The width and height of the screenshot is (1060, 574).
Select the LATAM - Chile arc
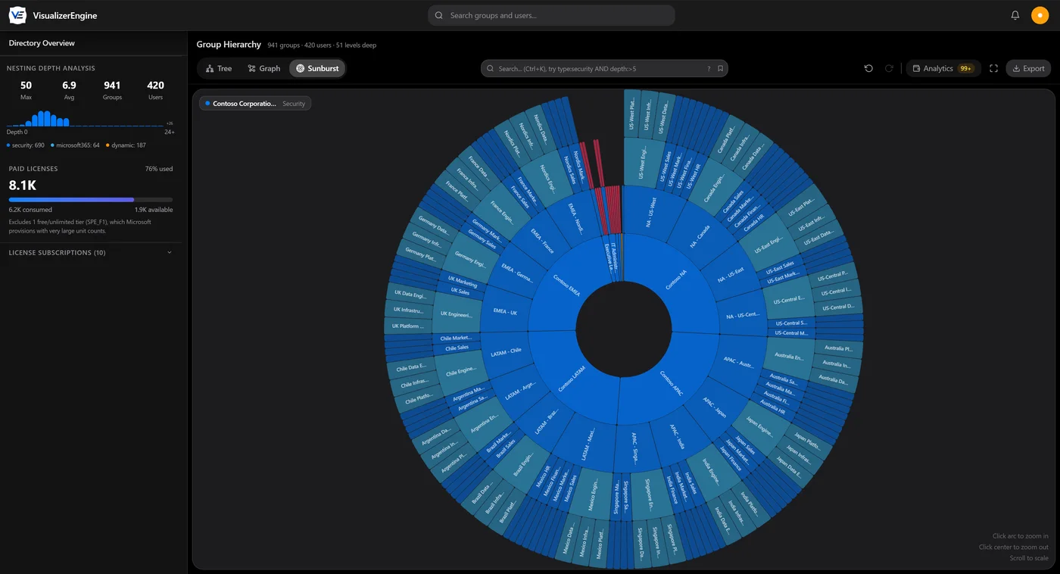tap(506, 352)
